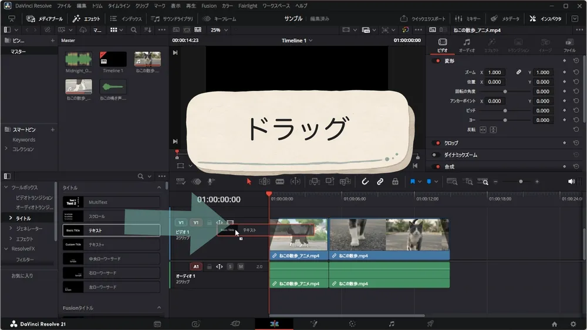Collapse the タイトル effects section
This screenshot has height=330, width=587.
click(x=159, y=188)
